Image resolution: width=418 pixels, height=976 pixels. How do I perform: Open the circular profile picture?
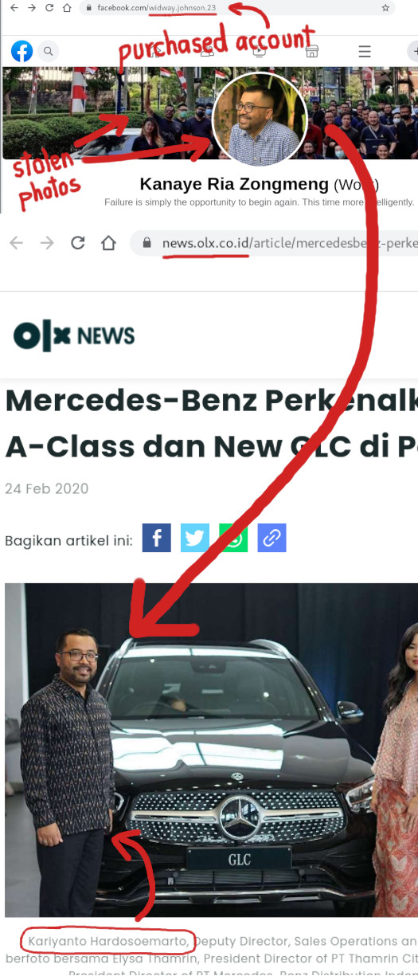coord(260,119)
